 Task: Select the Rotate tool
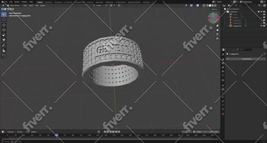(x=4, y=30)
